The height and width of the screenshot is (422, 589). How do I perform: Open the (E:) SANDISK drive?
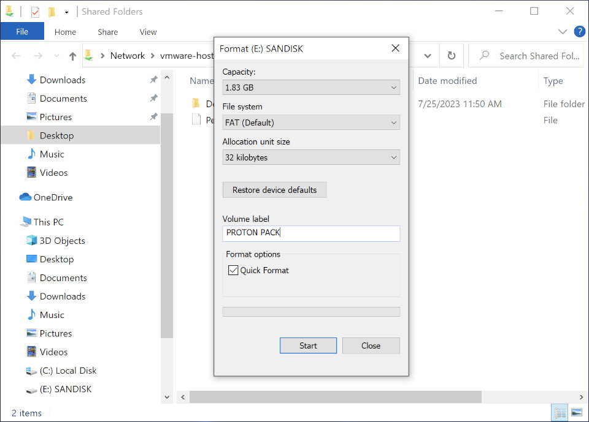[66, 389]
